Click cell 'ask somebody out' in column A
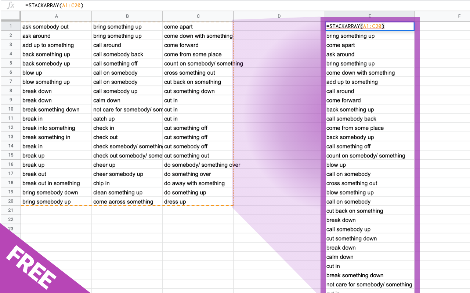 point(56,26)
